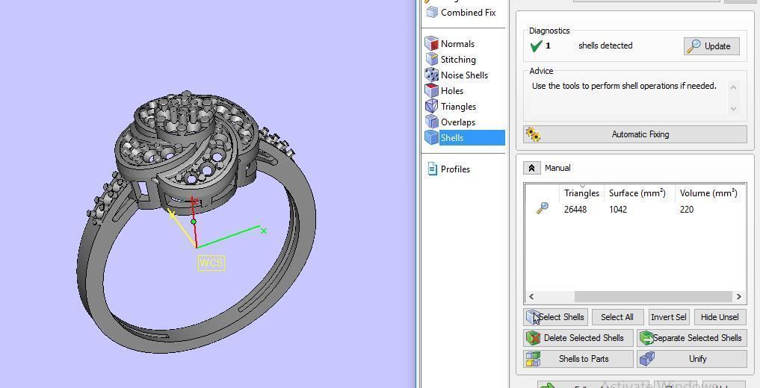The image size is (760, 388).
Task: Click the Select Shells button
Action: (556, 317)
